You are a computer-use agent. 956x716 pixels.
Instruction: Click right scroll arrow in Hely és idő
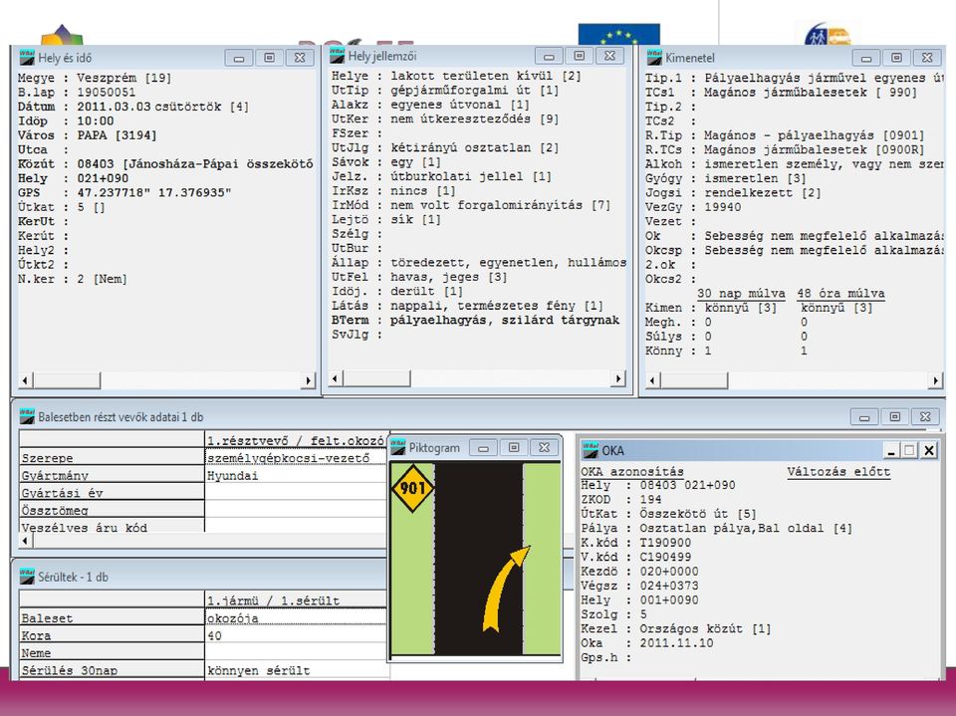(309, 380)
